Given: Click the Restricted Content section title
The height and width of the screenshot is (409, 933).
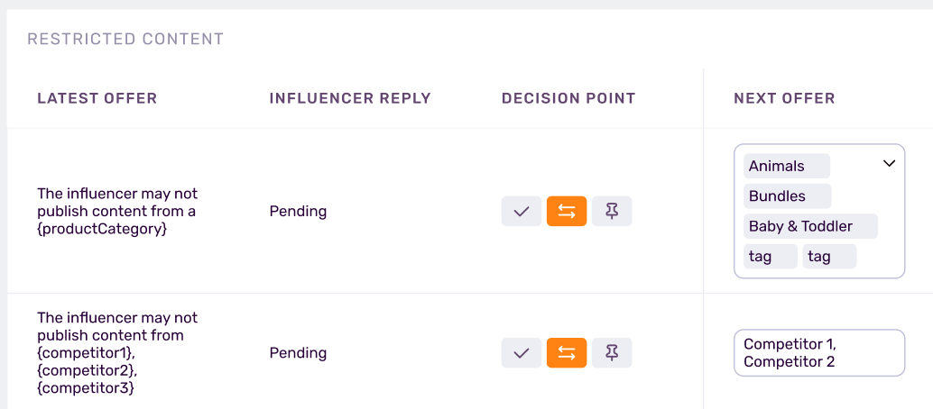Looking at the screenshot, I should pyautogui.click(x=125, y=40).
